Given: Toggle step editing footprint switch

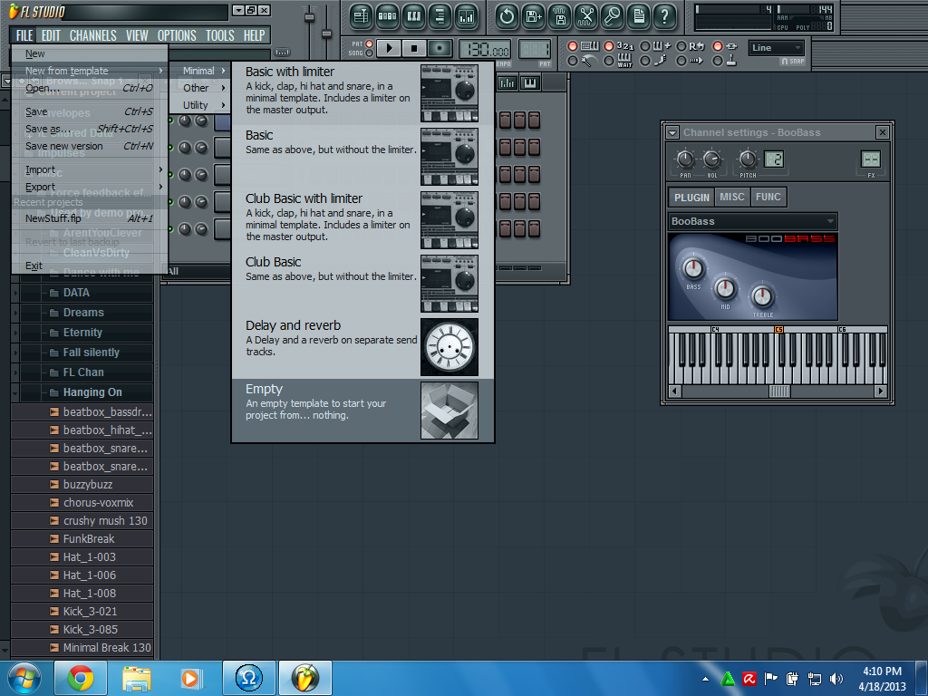Looking at the screenshot, I should point(645,61).
